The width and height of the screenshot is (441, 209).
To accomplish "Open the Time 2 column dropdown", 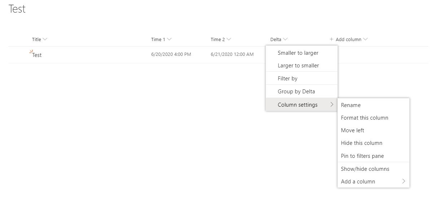I will click(229, 39).
